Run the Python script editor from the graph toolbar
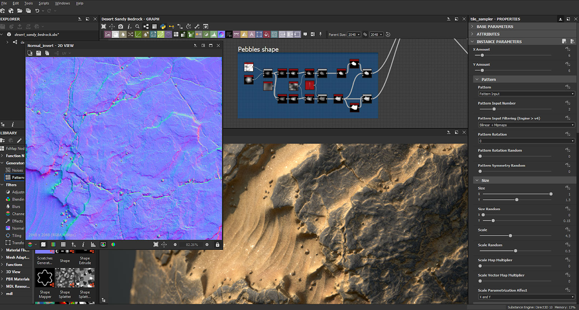Screen dimensions: 579x310 point(163,27)
